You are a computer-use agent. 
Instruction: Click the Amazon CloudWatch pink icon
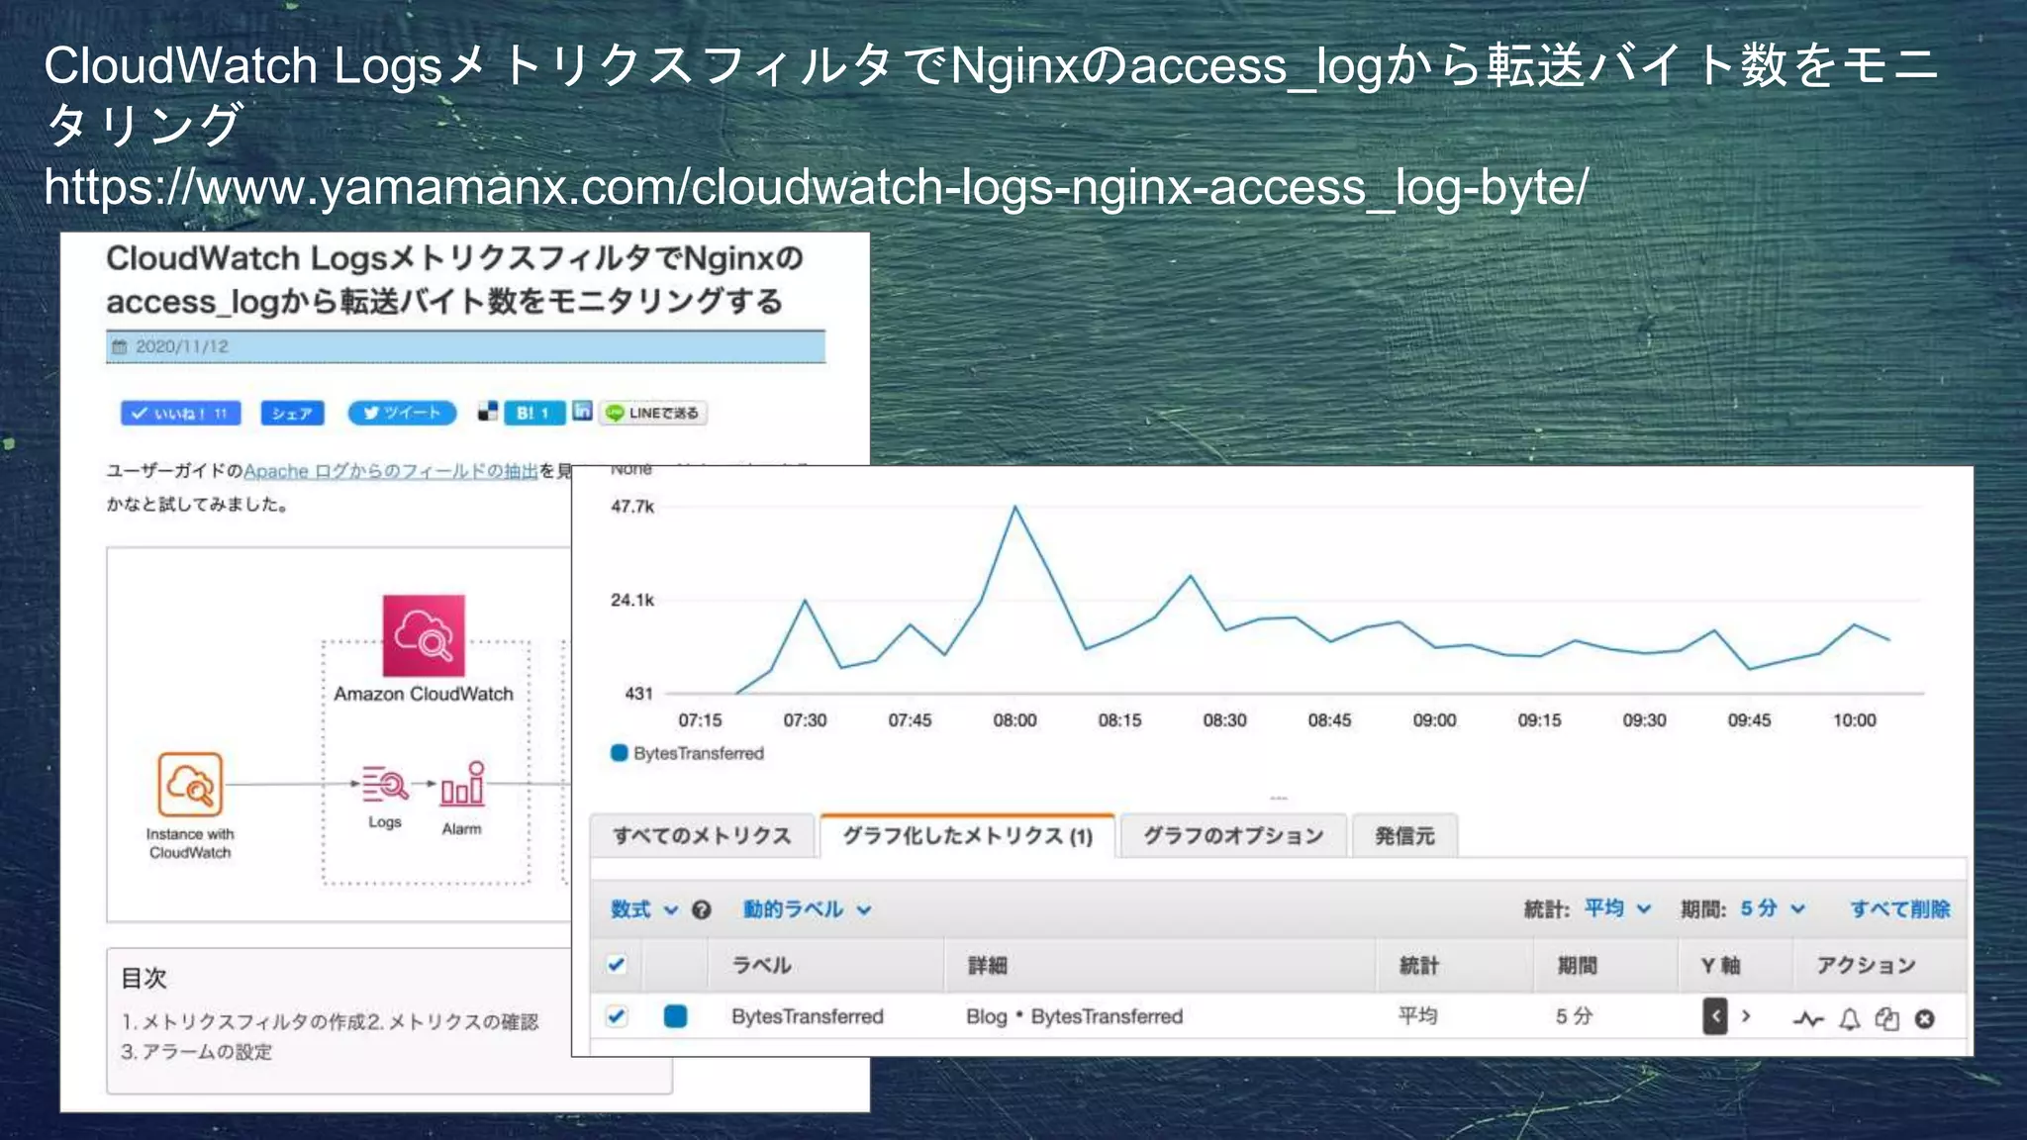click(424, 635)
